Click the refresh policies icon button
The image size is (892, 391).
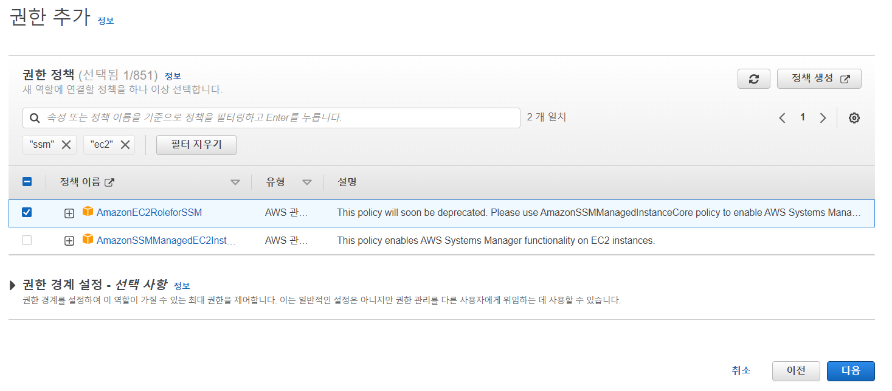tap(754, 79)
